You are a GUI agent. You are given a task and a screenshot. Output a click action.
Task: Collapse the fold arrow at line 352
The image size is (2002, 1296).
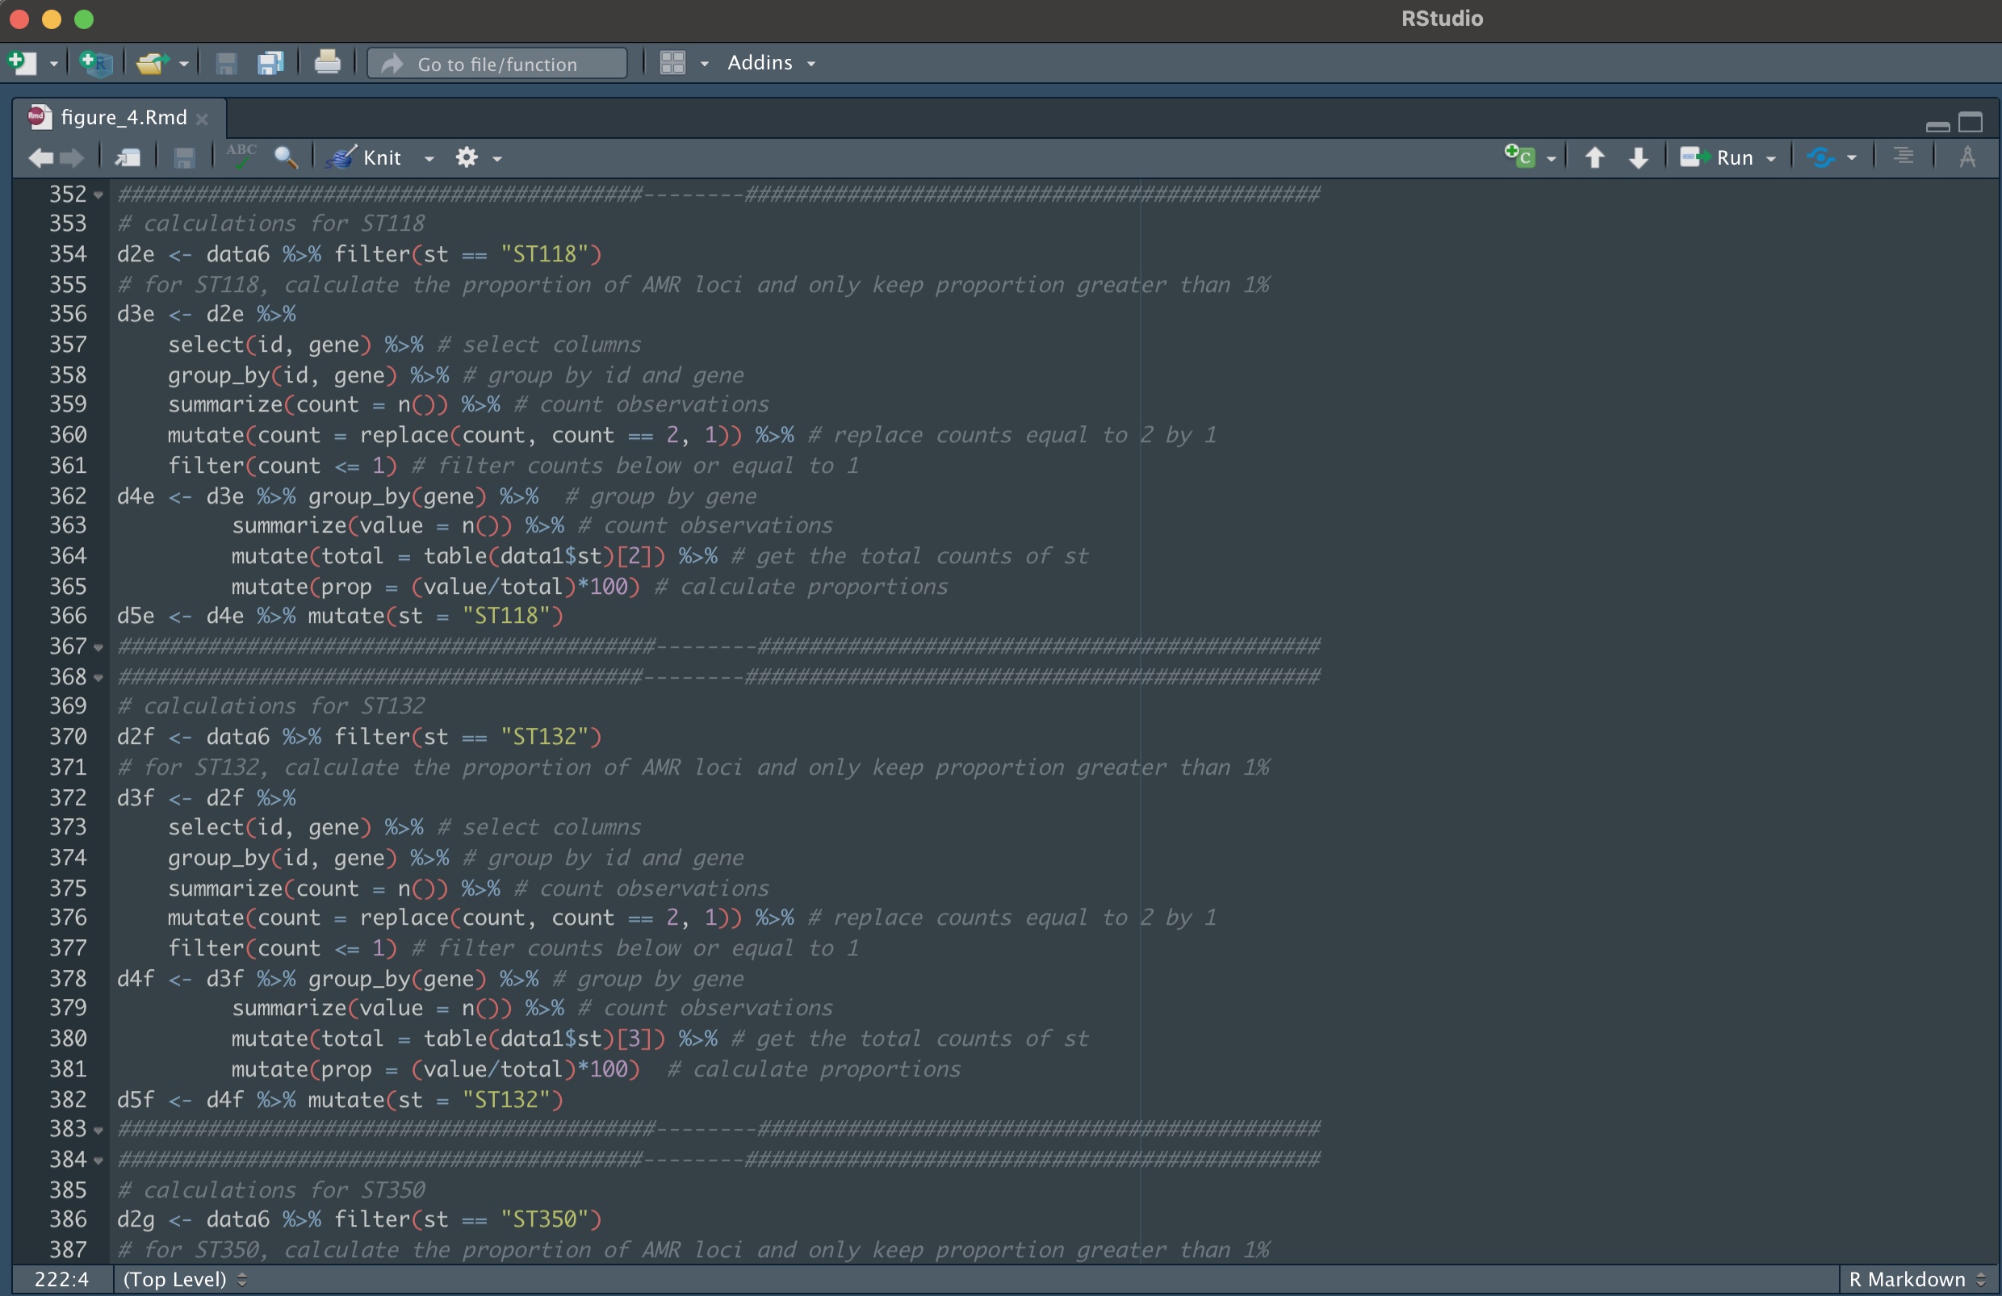[x=98, y=195]
